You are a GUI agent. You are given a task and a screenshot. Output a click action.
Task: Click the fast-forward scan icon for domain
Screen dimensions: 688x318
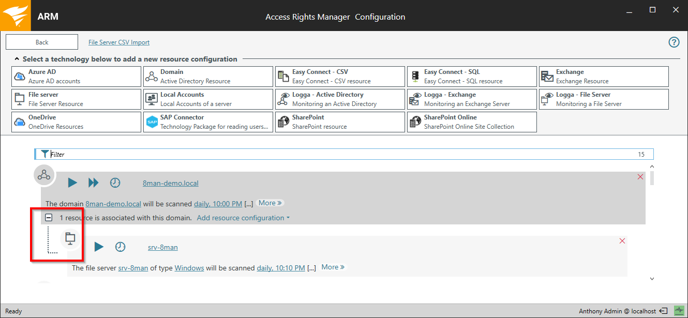(93, 183)
